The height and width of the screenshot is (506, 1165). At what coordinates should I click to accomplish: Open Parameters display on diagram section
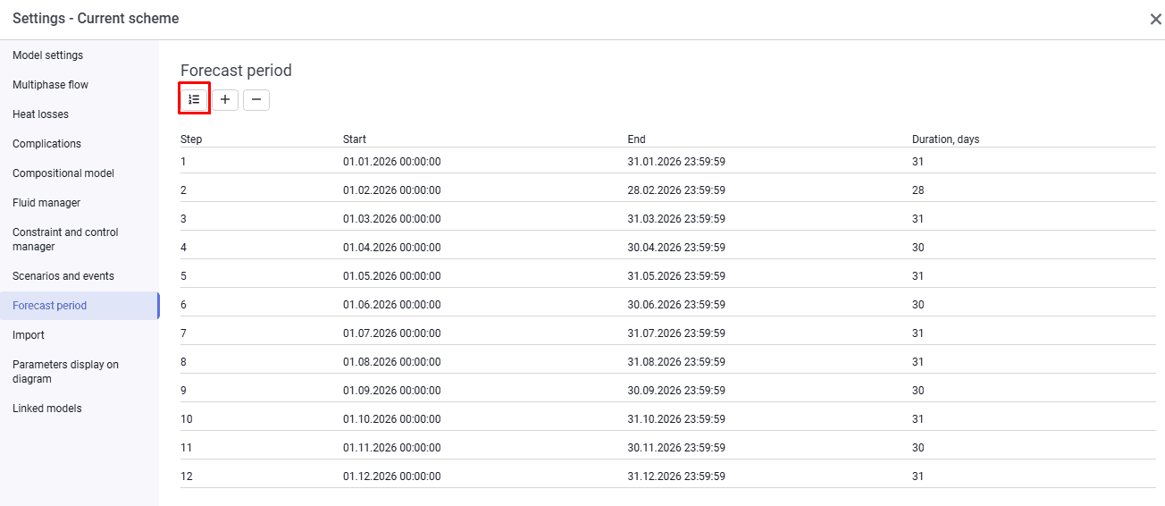click(x=66, y=372)
